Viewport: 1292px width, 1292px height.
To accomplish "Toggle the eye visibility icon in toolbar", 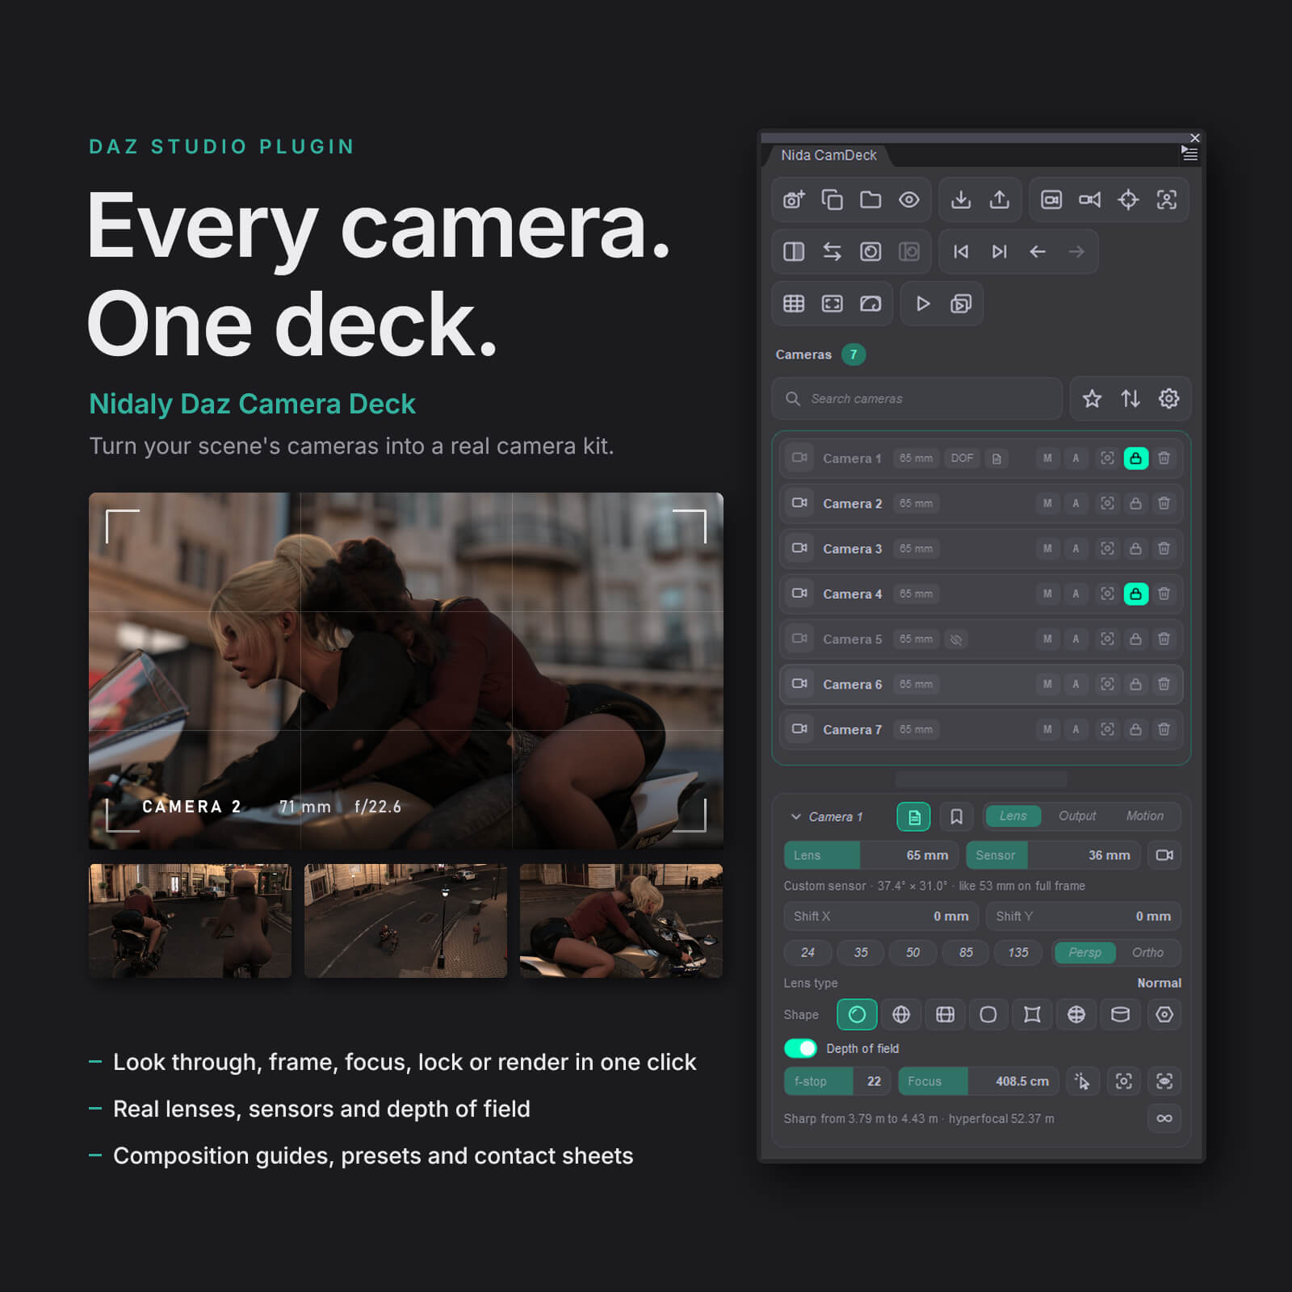I will 909,199.
